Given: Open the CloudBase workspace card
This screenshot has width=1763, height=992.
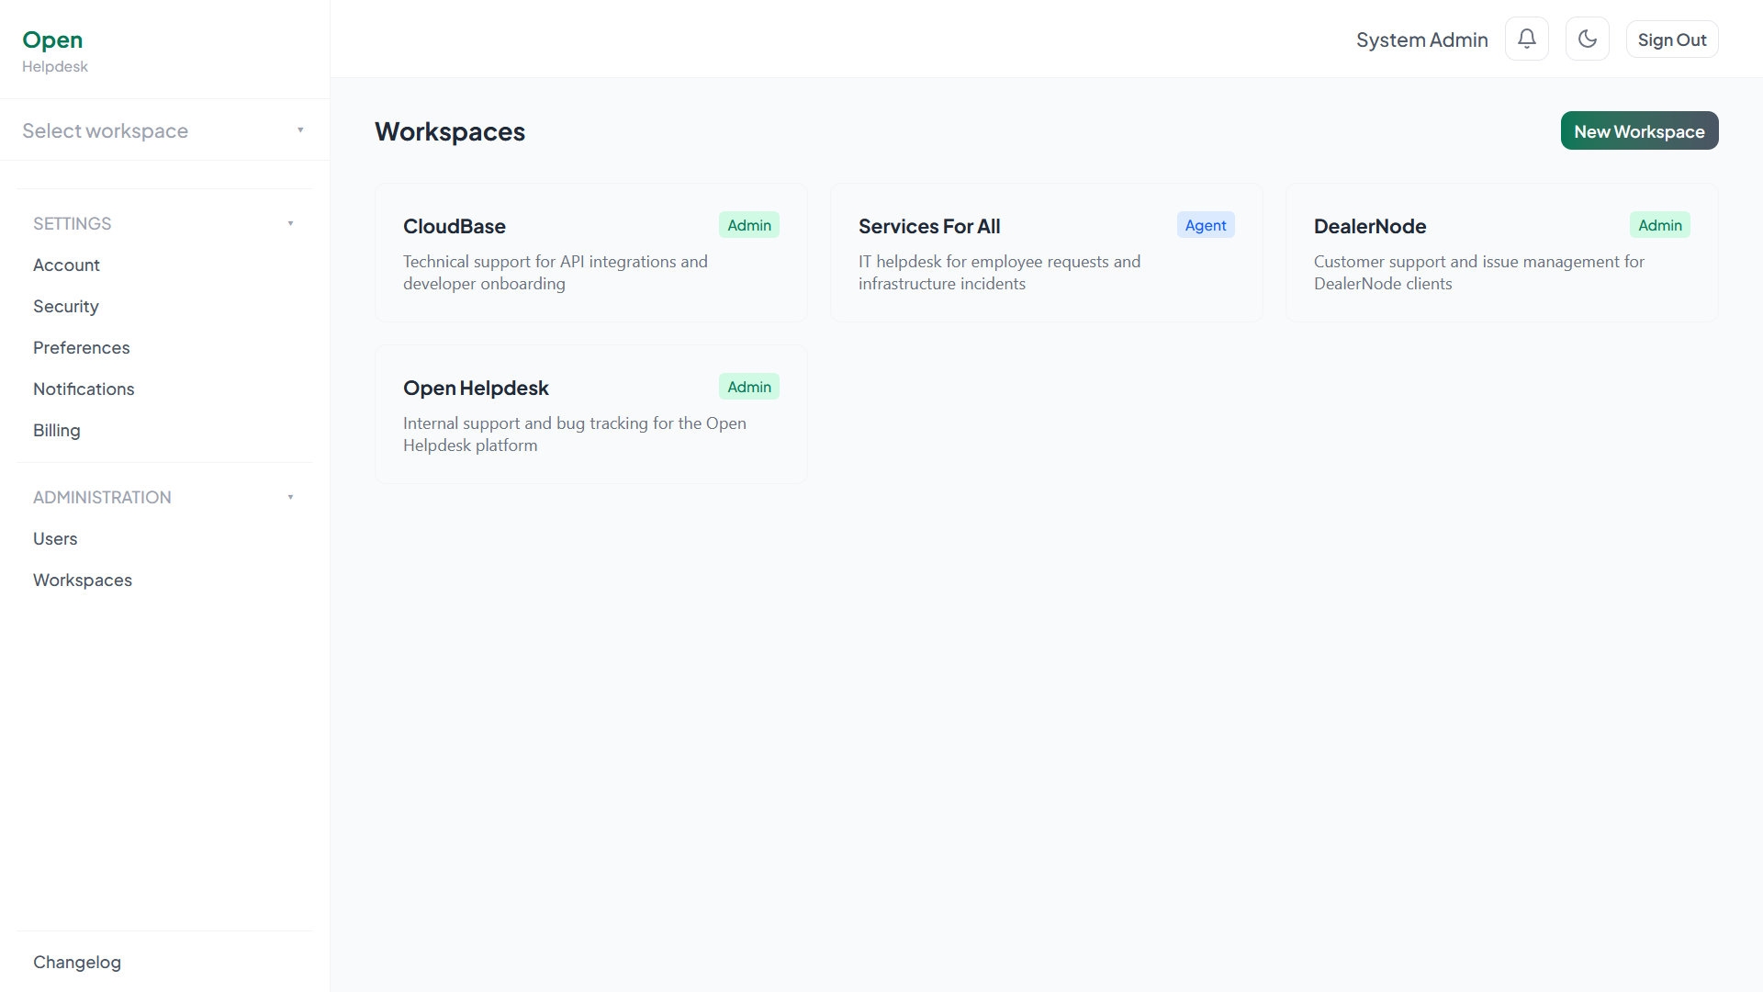Looking at the screenshot, I should 591,253.
